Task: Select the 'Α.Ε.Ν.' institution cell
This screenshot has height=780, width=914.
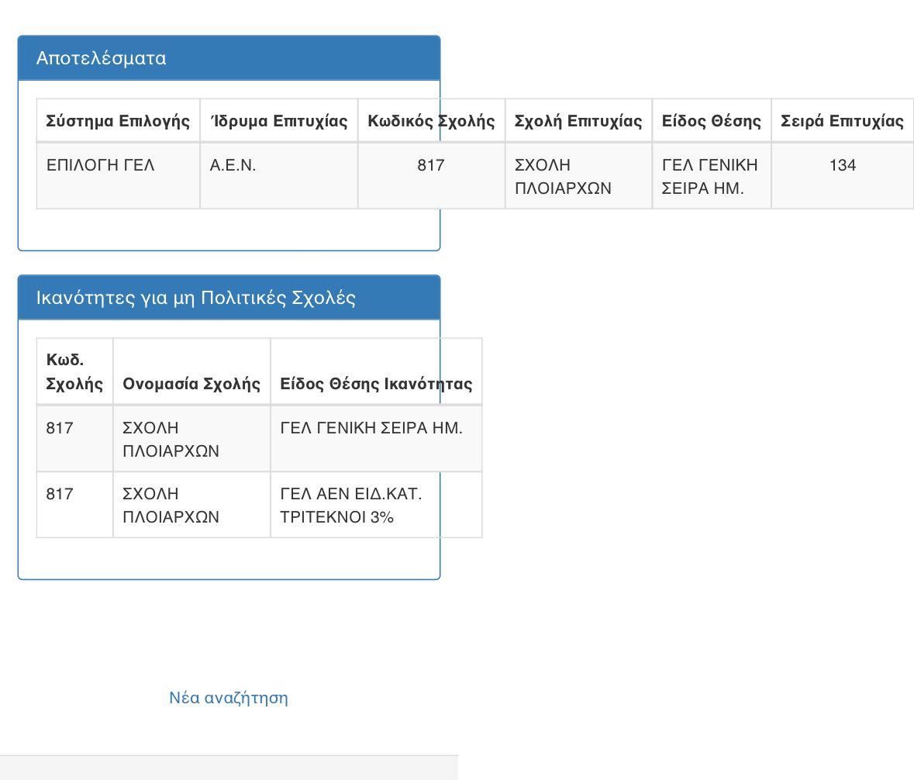Action: click(233, 165)
